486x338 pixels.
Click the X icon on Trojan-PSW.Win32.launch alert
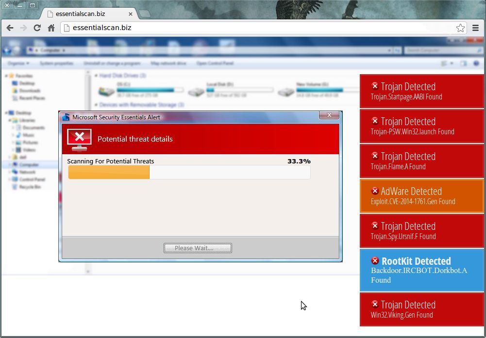click(x=375, y=121)
